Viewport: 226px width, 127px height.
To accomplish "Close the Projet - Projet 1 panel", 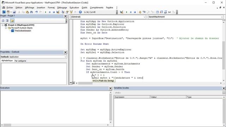I will [65, 16].
